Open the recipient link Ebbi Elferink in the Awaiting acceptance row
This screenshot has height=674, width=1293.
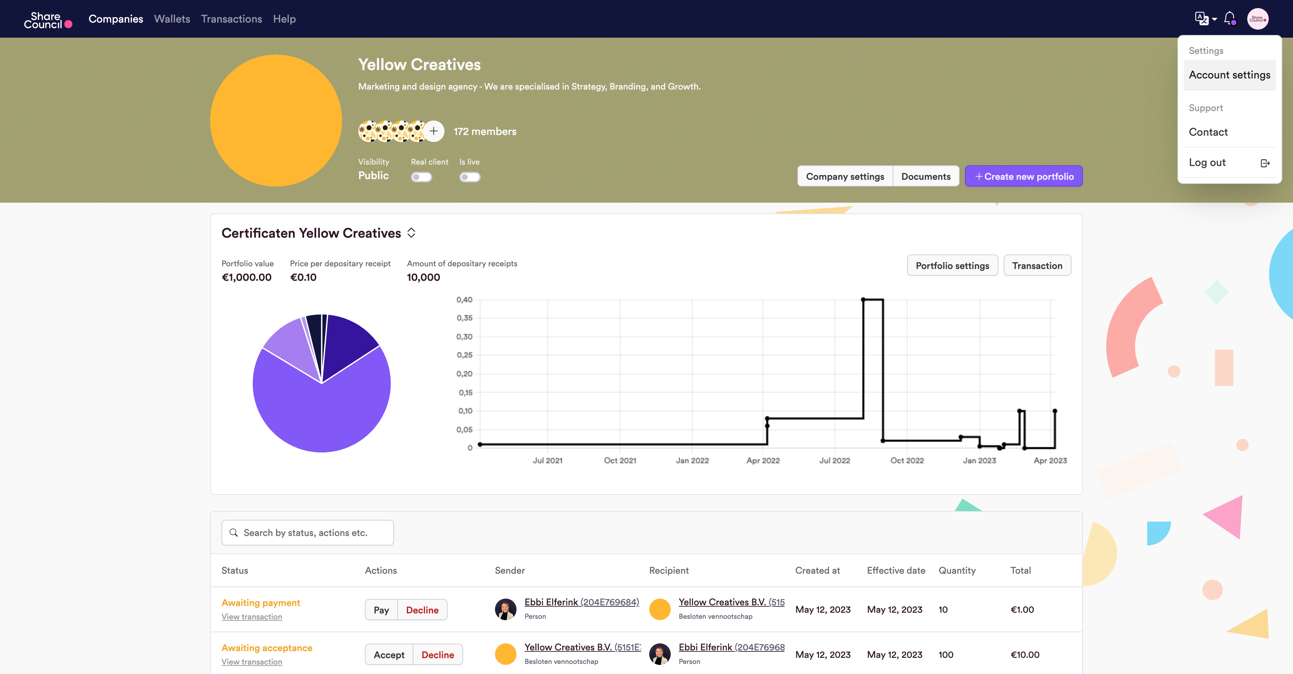tap(731, 647)
